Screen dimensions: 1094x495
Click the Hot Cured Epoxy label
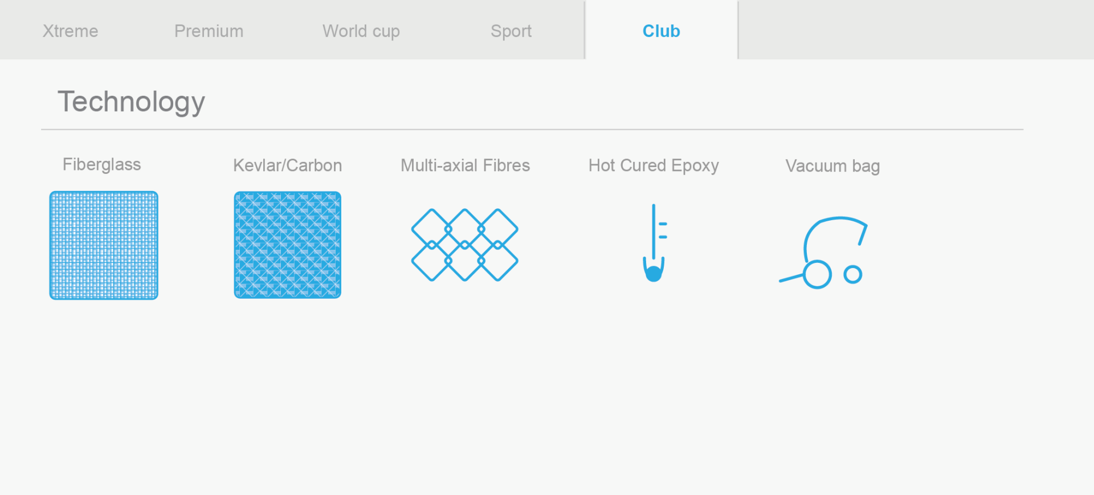pyautogui.click(x=654, y=165)
